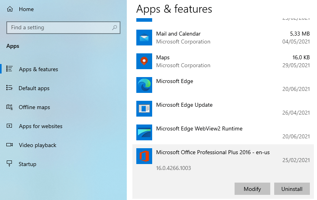This screenshot has height=200, width=317.
Task: Click the Maps pin app icon
Action: pyautogui.click(x=144, y=61)
